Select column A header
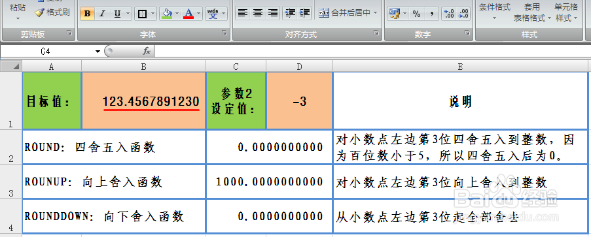The height and width of the screenshot is (237, 591). [x=52, y=67]
